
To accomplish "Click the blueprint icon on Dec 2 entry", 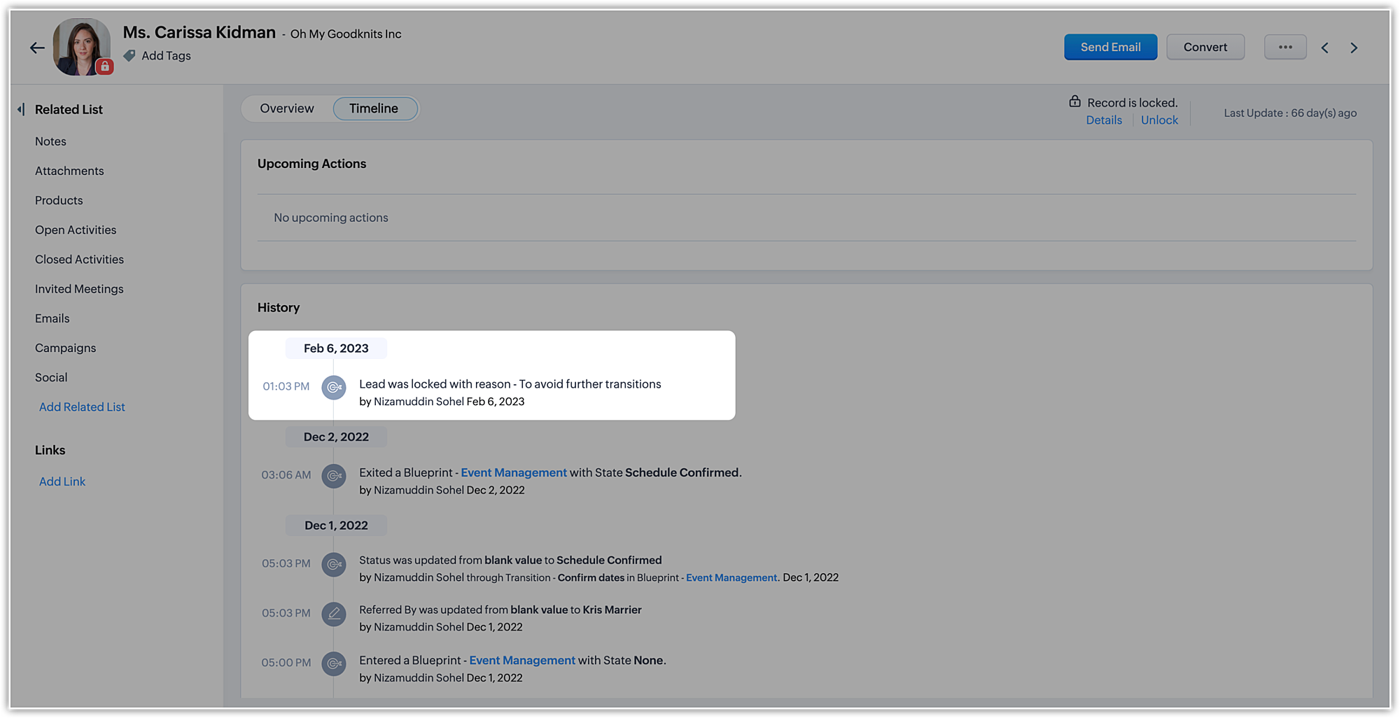I will 334,476.
